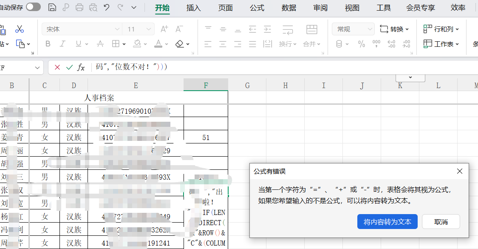Switch to the 插入 ribbon tab
Viewport: 478px width, 249px height.
(193, 8)
